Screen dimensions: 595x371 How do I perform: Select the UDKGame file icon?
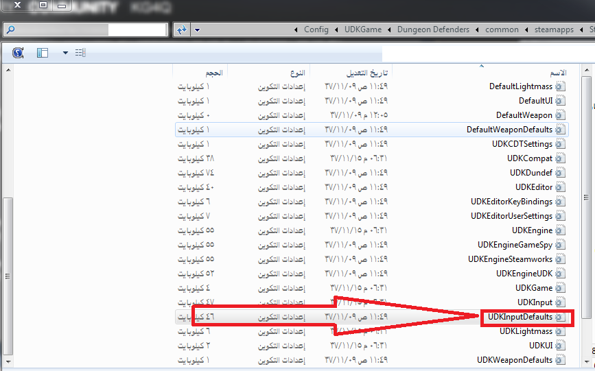[x=560, y=288]
